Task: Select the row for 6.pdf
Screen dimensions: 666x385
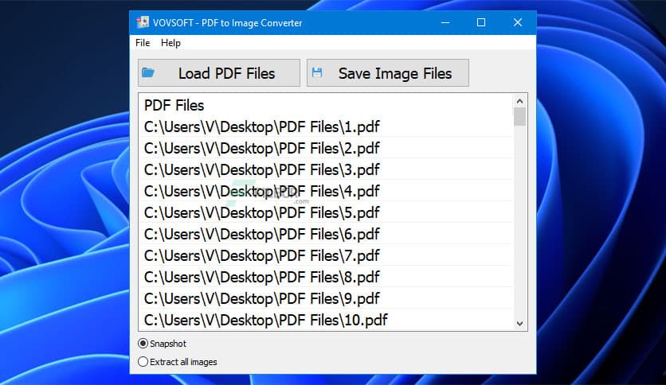Action: coord(326,234)
